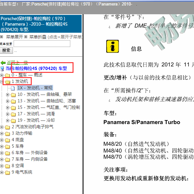Select 10 - 发动机 — 曲轴箱、悬架 item
This screenshot has width=194, height=194.
click(45, 94)
